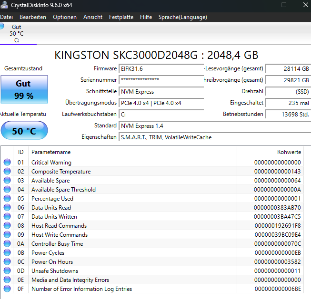
Task: Click raw value 00000000006BE
Action: [x=278, y=289]
